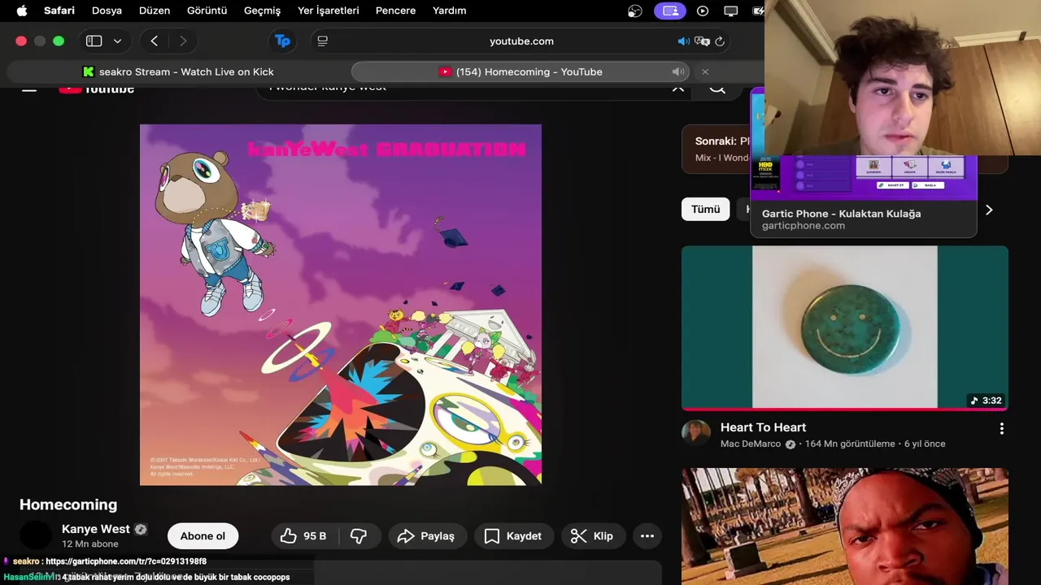The height and width of the screenshot is (585, 1041).
Task: Click the purple screen-sharing menu bar icon
Action: (670, 11)
